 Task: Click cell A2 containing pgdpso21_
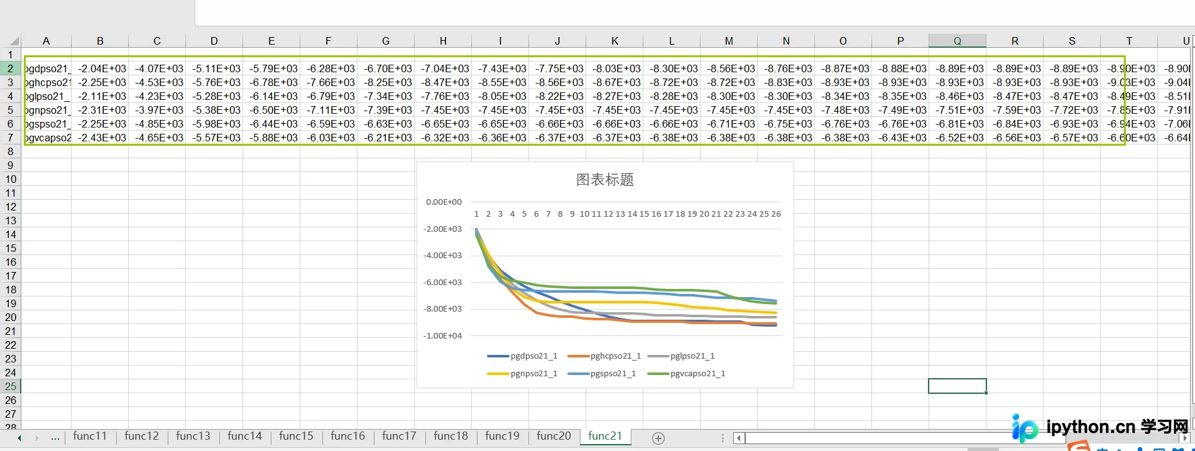pos(46,68)
